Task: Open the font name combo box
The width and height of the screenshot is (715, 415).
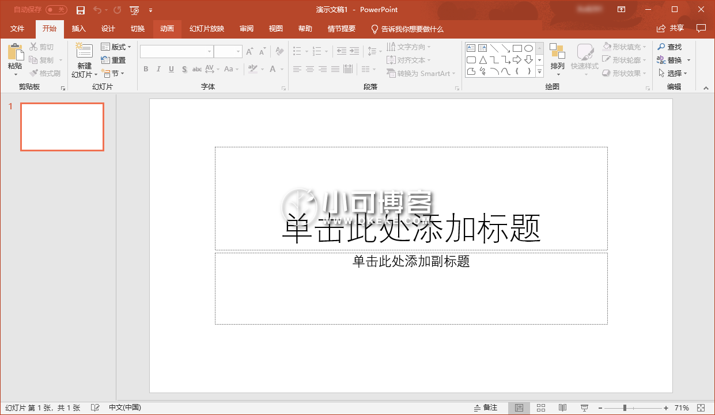Action: pyautogui.click(x=177, y=52)
